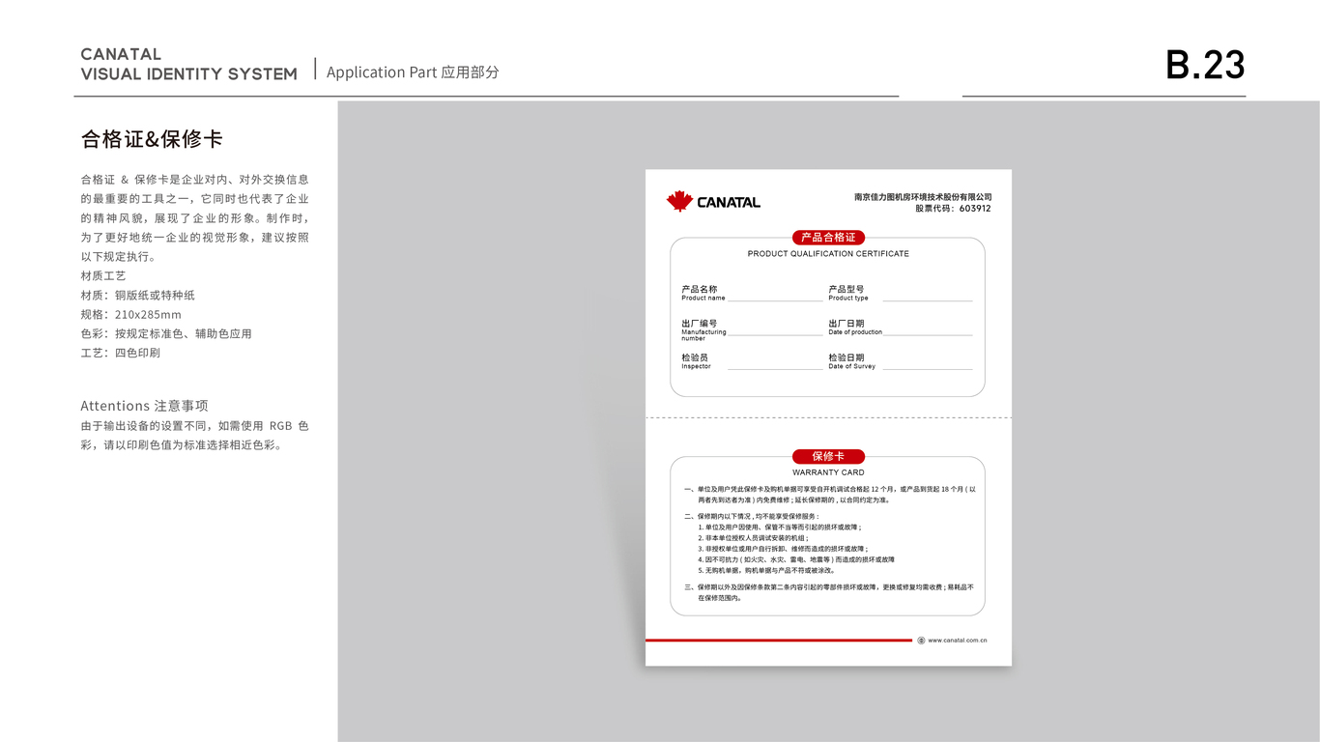Select PRODUCT QUALIFICATION CERTIFICATE subtitle
Viewport: 1320px width, 742px height.
click(x=828, y=254)
